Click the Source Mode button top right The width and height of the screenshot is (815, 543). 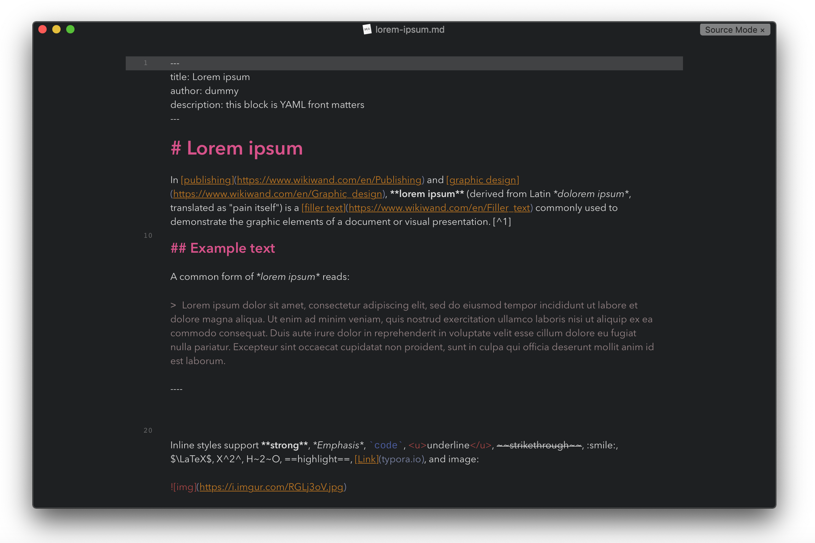coord(732,29)
